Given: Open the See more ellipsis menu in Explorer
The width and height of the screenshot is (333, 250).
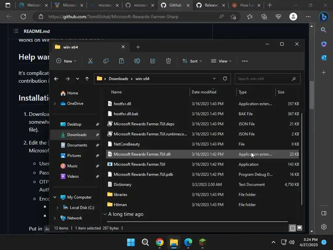Looking at the screenshot, I should coord(245,61).
